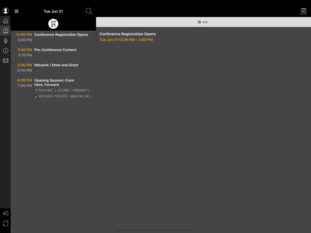
Task: Open the schedule clock icon
Action: (5, 31)
